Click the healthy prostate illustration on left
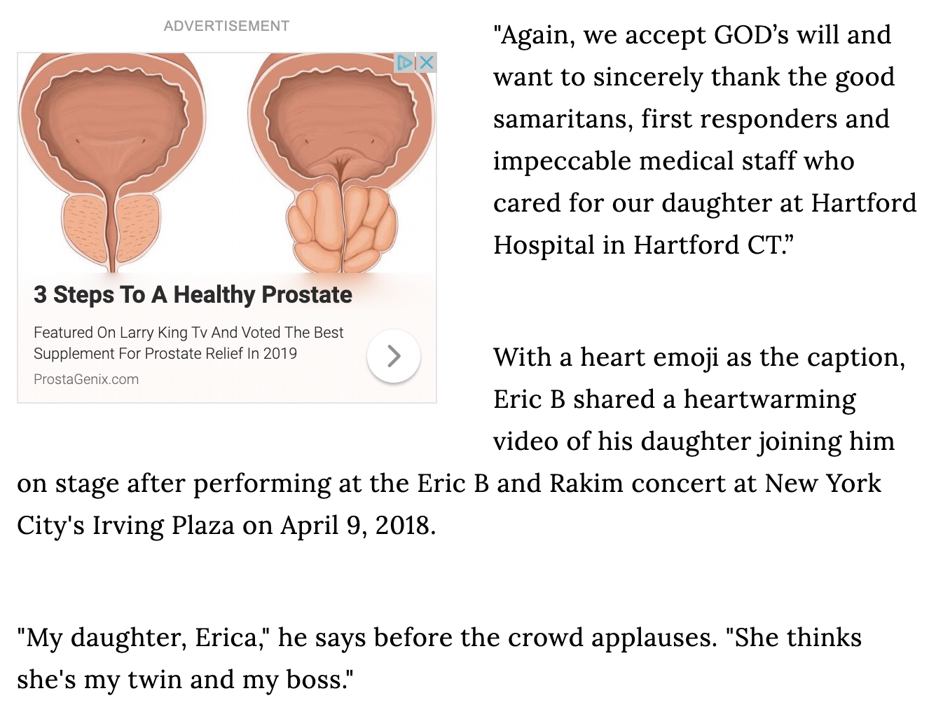936x712 pixels. [112, 161]
